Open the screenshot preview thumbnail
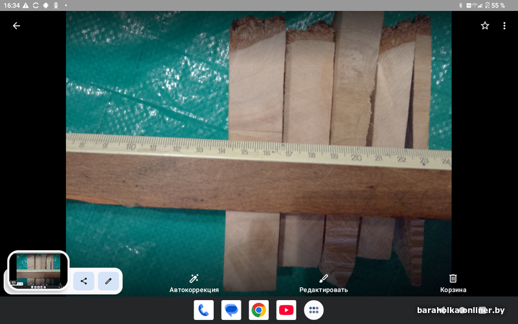This screenshot has height=324, width=518. (x=38, y=270)
